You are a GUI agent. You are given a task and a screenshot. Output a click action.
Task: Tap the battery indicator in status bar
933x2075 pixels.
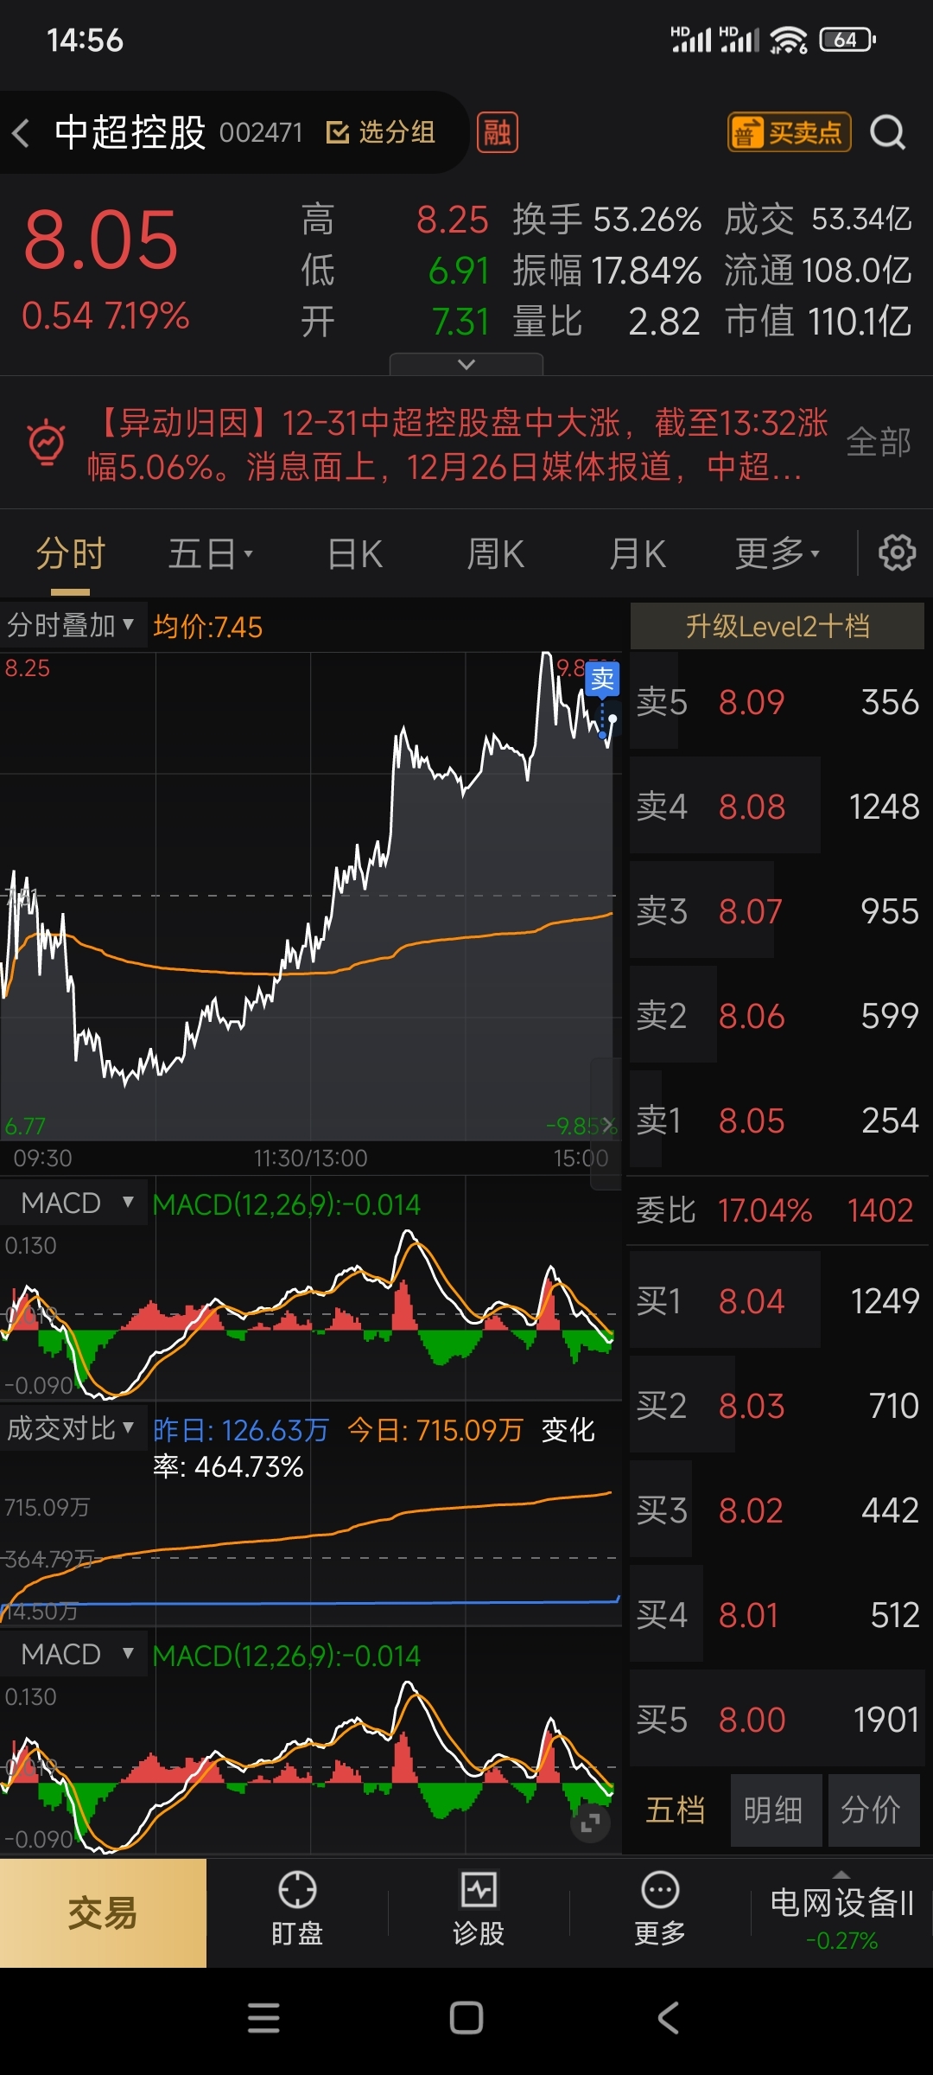tap(847, 40)
